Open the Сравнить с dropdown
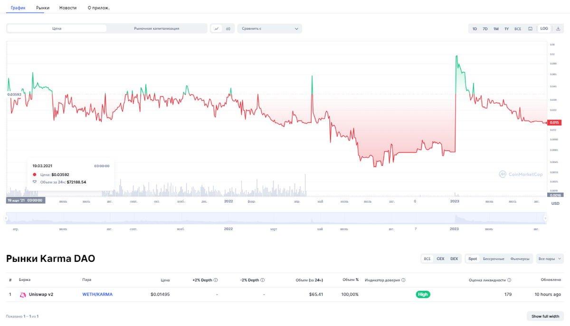Screen dimensions: 570x326 [270, 29]
